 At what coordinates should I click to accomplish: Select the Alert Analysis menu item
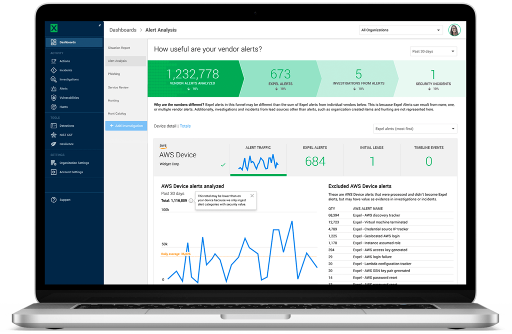pos(125,61)
